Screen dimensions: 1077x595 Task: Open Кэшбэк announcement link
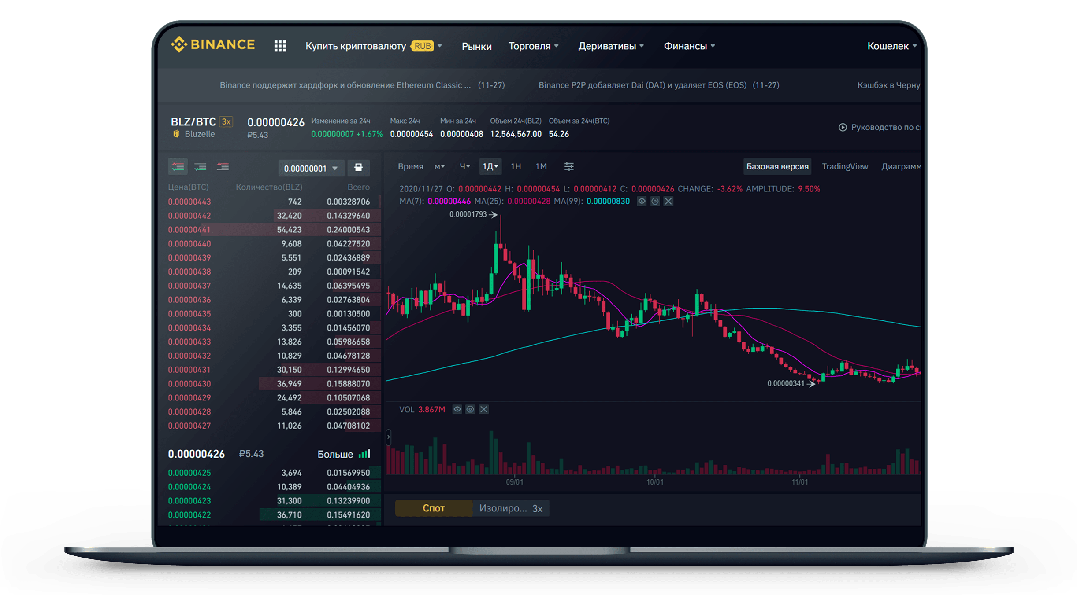(889, 85)
